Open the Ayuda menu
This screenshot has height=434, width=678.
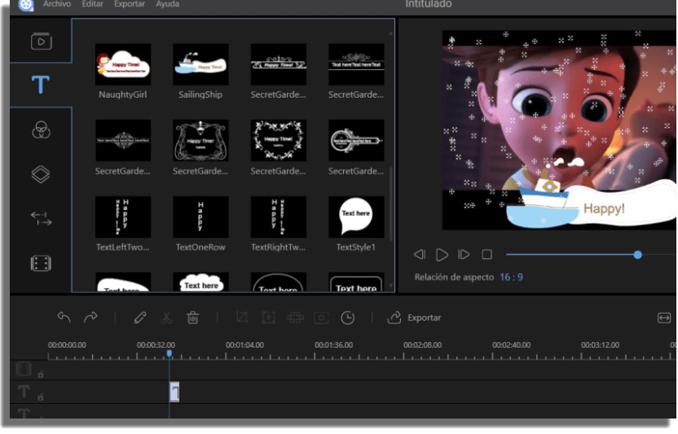[167, 4]
